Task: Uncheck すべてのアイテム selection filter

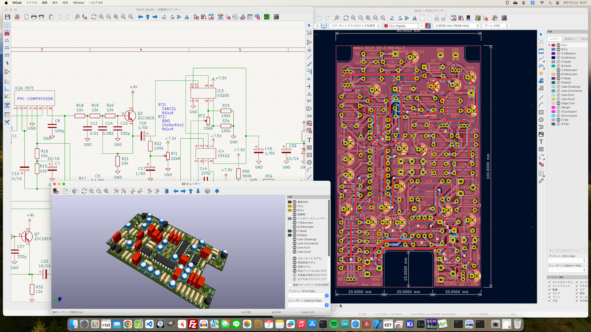Action: 549,282
